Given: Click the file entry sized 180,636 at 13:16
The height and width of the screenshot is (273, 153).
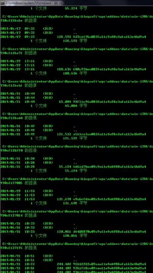Looking at the screenshot, I should coord(73,69).
